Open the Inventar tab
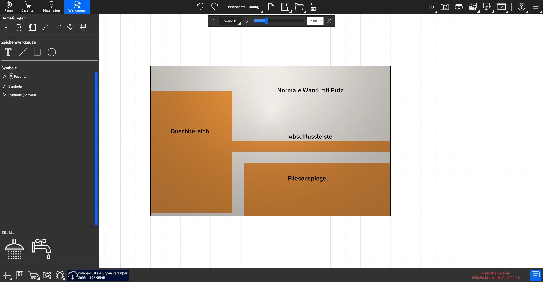This screenshot has height=282, width=543. tap(28, 7)
